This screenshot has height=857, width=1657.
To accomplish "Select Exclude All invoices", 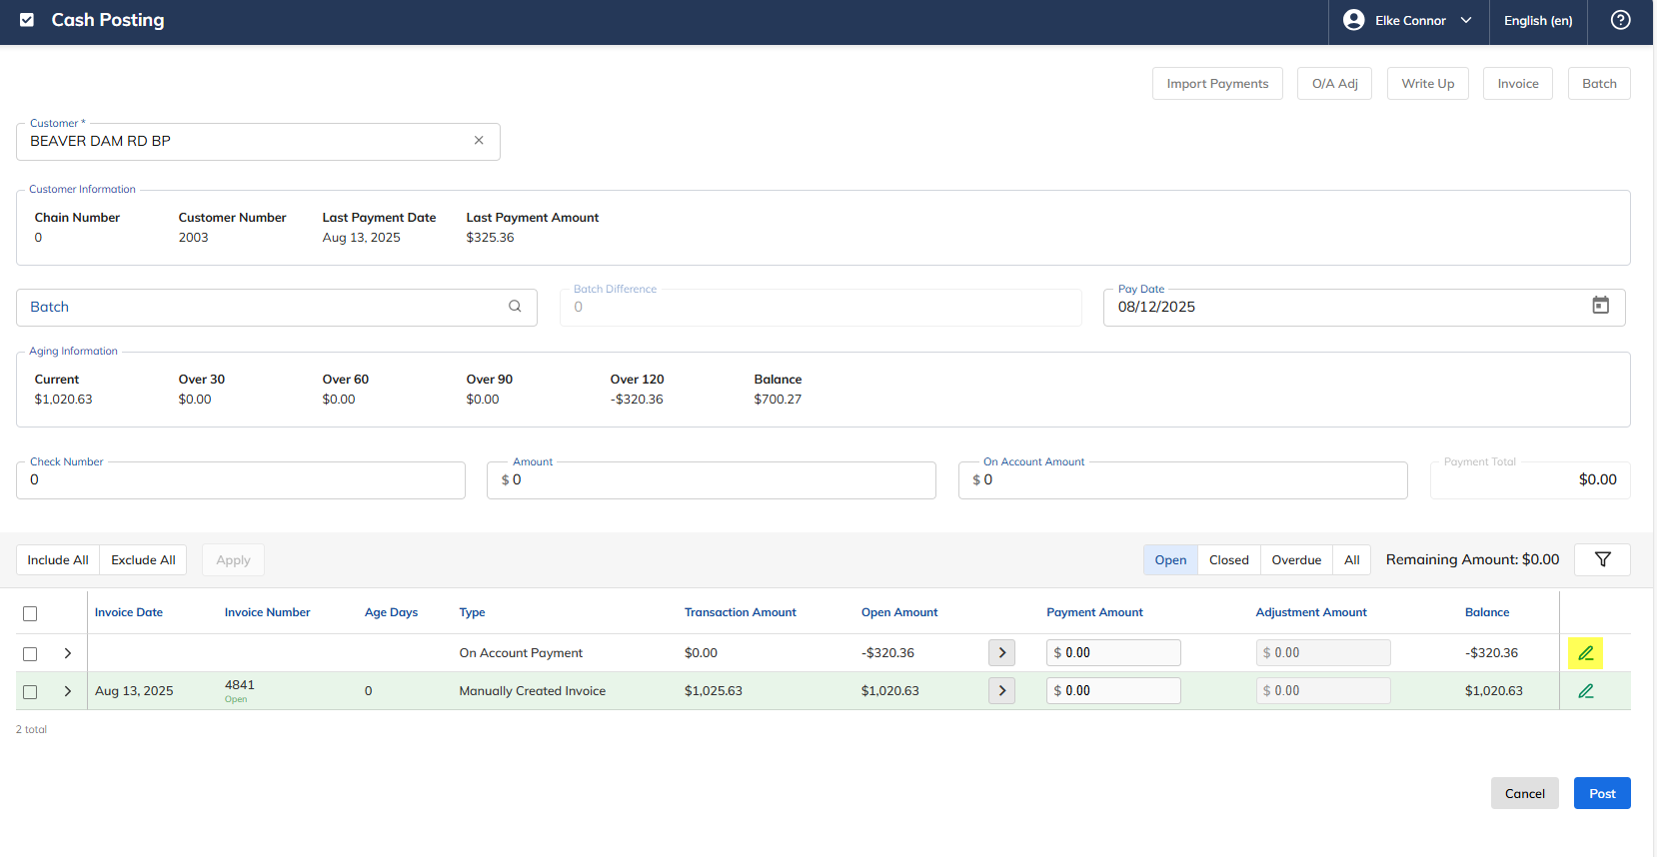I will pyautogui.click(x=143, y=560).
